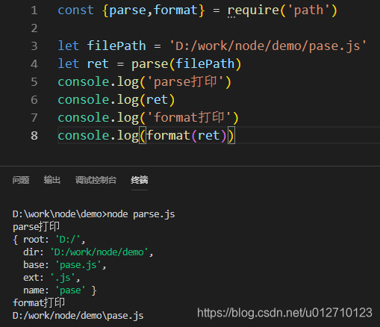Click {parse,format} destructuring on line 1
380x327 pixels.
tap(153, 10)
